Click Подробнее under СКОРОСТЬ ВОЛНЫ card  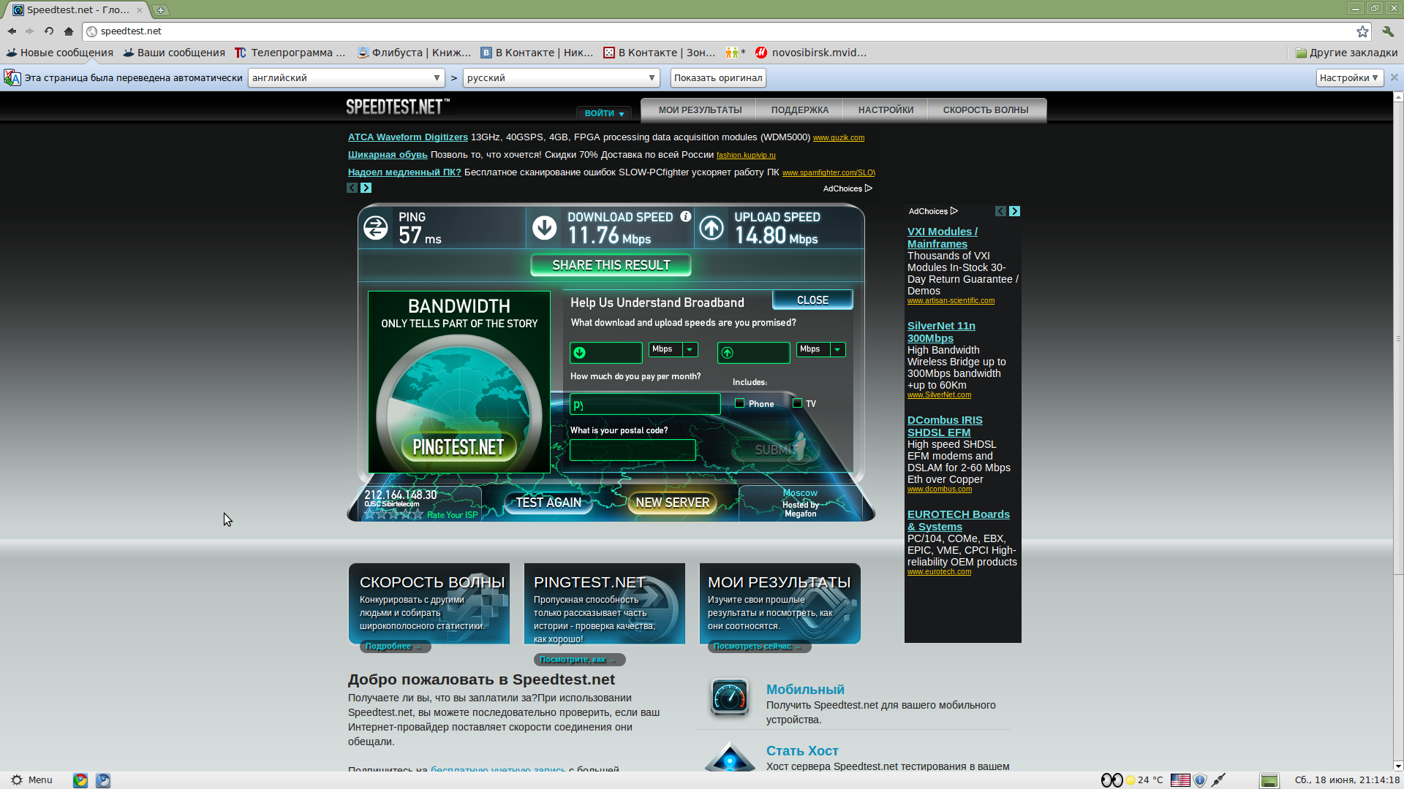pos(394,647)
